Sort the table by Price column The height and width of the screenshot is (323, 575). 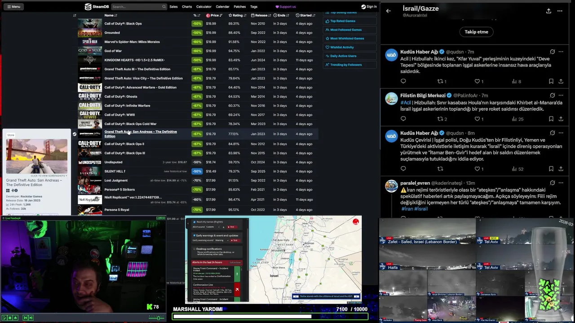coord(214,15)
